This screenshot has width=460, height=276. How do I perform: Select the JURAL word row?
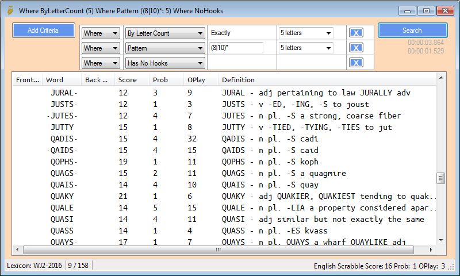(x=224, y=93)
